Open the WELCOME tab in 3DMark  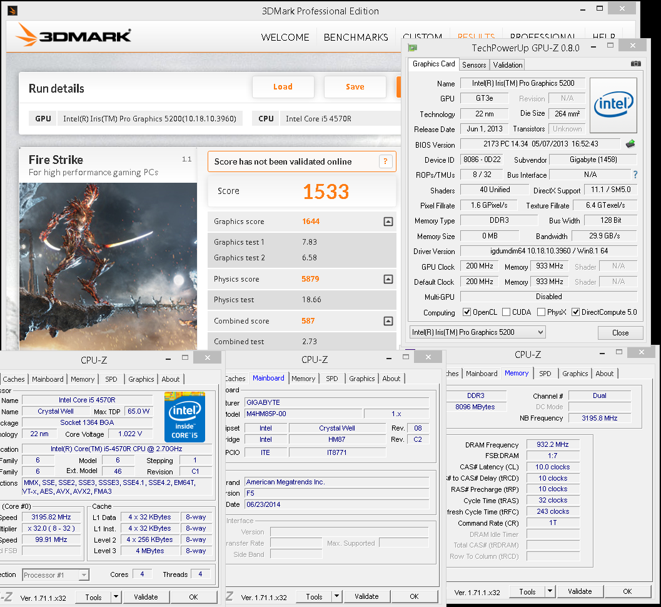point(285,38)
